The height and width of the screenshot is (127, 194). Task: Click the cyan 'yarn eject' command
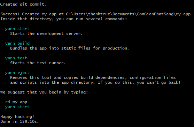[x=17, y=73]
